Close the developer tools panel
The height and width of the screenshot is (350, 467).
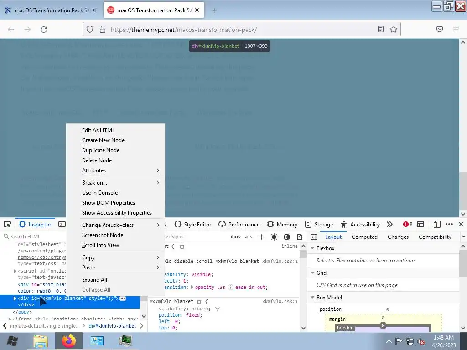[x=461, y=224]
